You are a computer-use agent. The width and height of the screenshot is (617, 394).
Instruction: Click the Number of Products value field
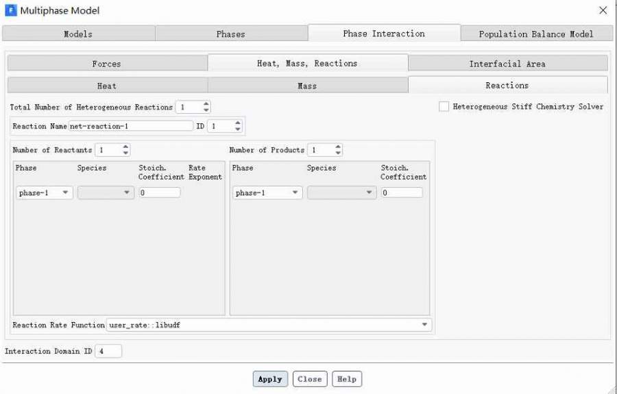tap(321, 150)
